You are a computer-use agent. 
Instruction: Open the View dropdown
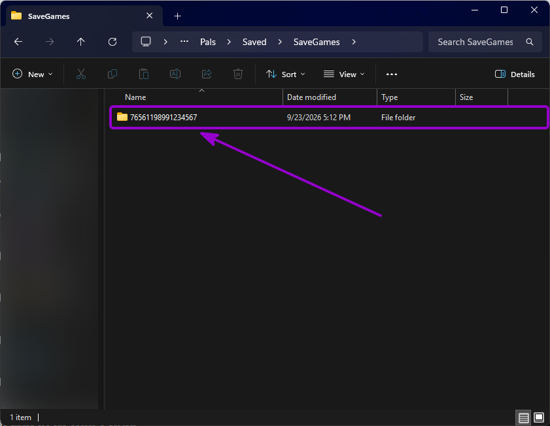tap(344, 74)
